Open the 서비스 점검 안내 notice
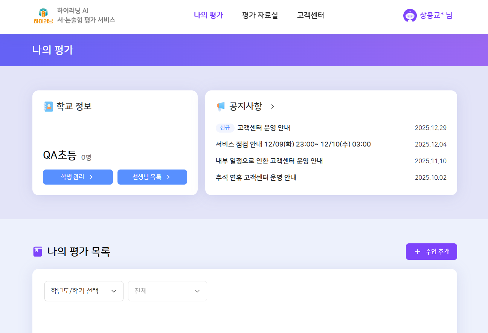 (x=293, y=145)
